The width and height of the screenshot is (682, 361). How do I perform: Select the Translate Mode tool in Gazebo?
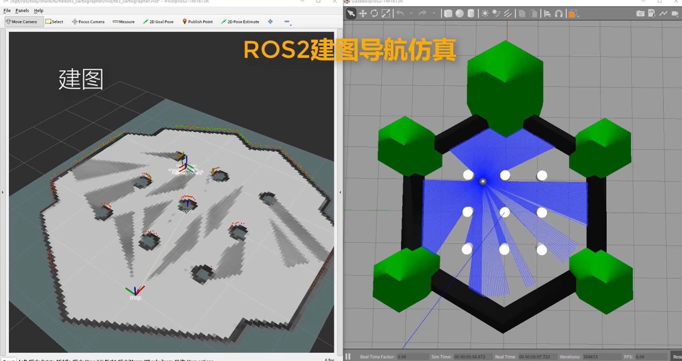363,13
